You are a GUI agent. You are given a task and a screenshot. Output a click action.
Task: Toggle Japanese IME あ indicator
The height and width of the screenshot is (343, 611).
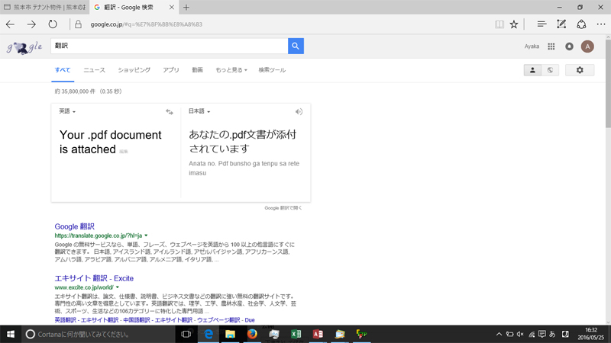(x=552, y=334)
